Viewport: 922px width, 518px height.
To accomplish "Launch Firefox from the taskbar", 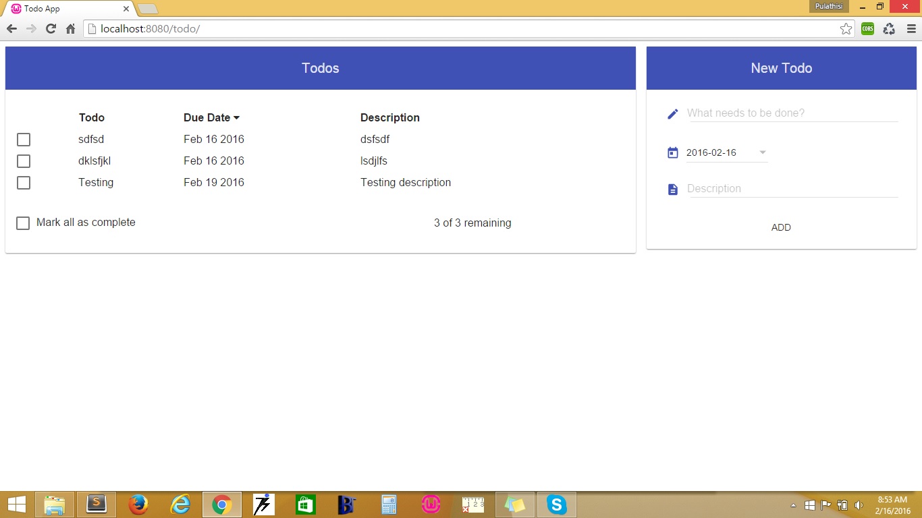I will click(x=138, y=505).
